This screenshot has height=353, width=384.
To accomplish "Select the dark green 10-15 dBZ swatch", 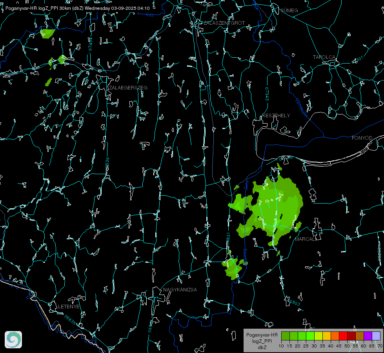I will (x=286, y=336).
